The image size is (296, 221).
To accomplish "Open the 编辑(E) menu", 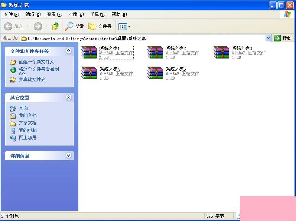I will coord(33,14).
